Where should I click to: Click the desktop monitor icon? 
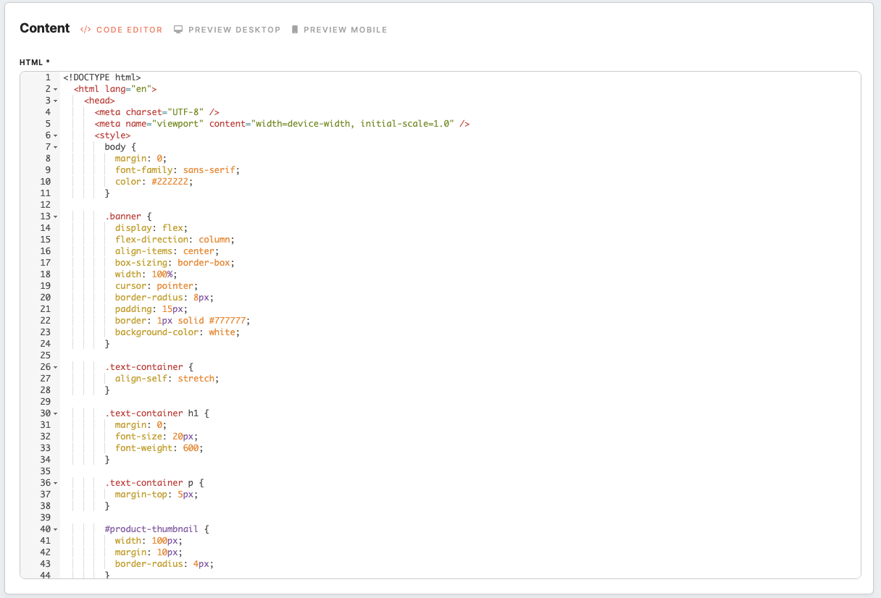pyautogui.click(x=178, y=30)
